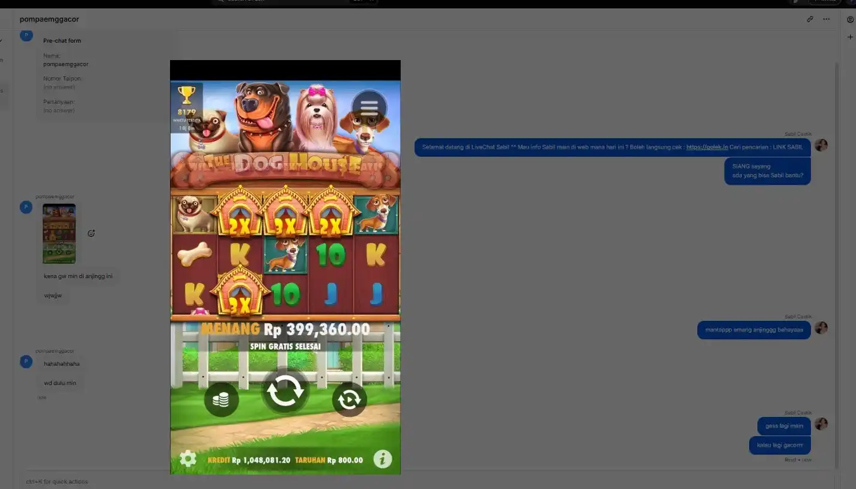
Task: Tap the game's coin bet button
Action: (222, 399)
